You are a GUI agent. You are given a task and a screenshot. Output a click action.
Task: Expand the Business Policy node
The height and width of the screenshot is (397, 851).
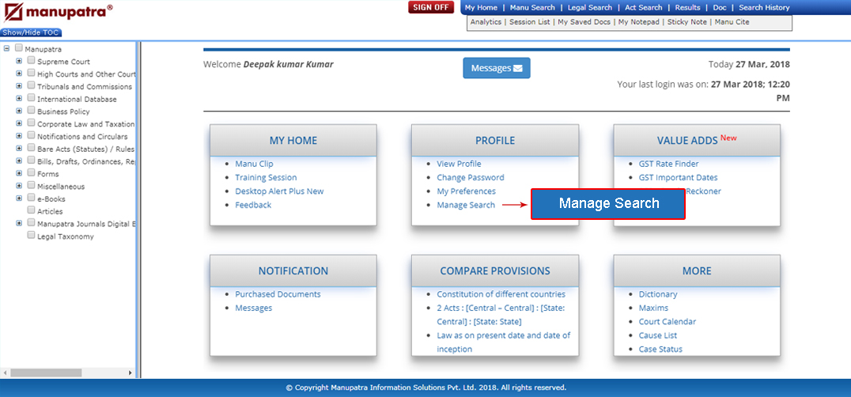pyautogui.click(x=19, y=111)
